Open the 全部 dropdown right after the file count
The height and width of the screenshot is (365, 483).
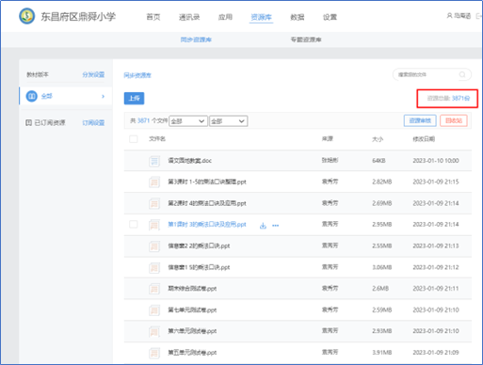click(x=188, y=121)
